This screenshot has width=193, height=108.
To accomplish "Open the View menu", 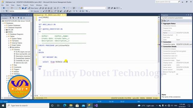I will pyautogui.click(x=13, y=5).
